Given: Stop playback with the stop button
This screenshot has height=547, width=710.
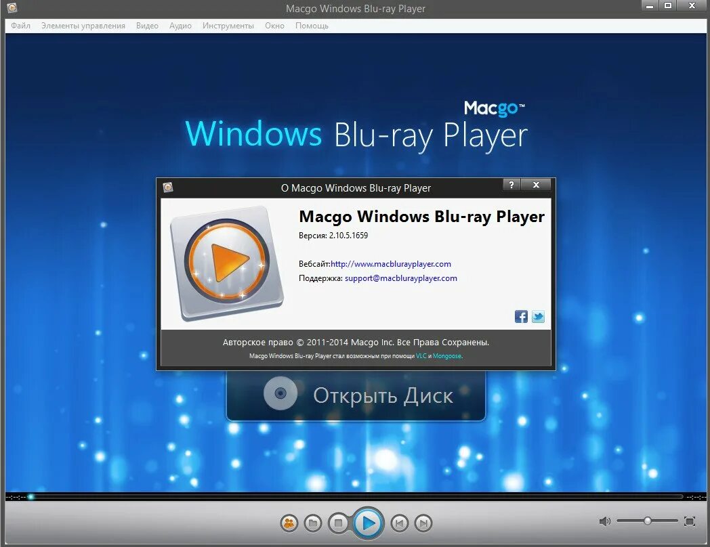Looking at the screenshot, I should (x=338, y=523).
